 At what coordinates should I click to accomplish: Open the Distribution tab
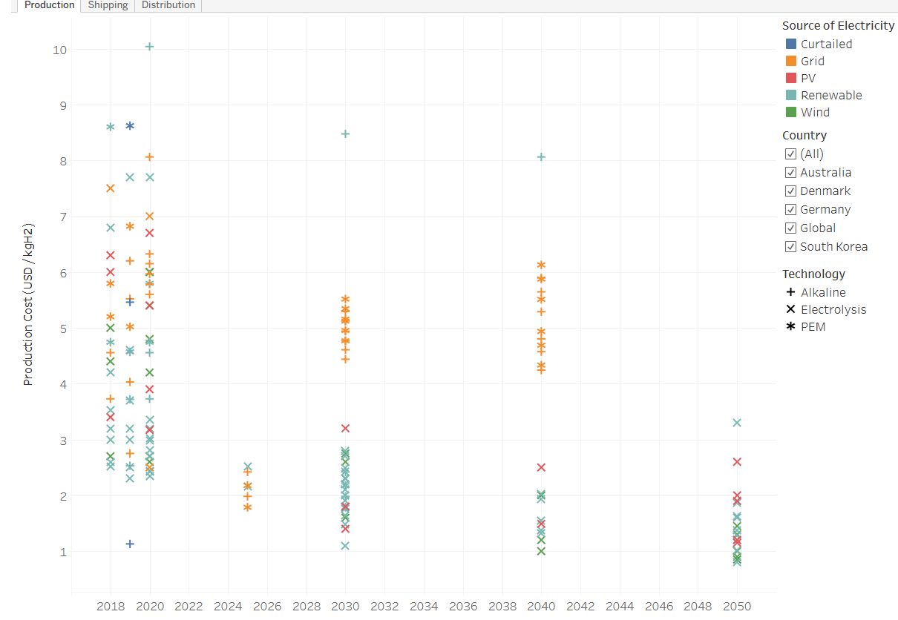coord(168,5)
